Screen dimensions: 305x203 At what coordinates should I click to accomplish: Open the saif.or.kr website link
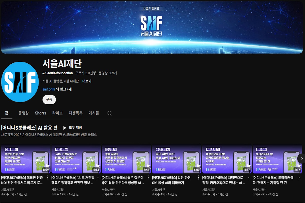pyautogui.click(x=49, y=89)
